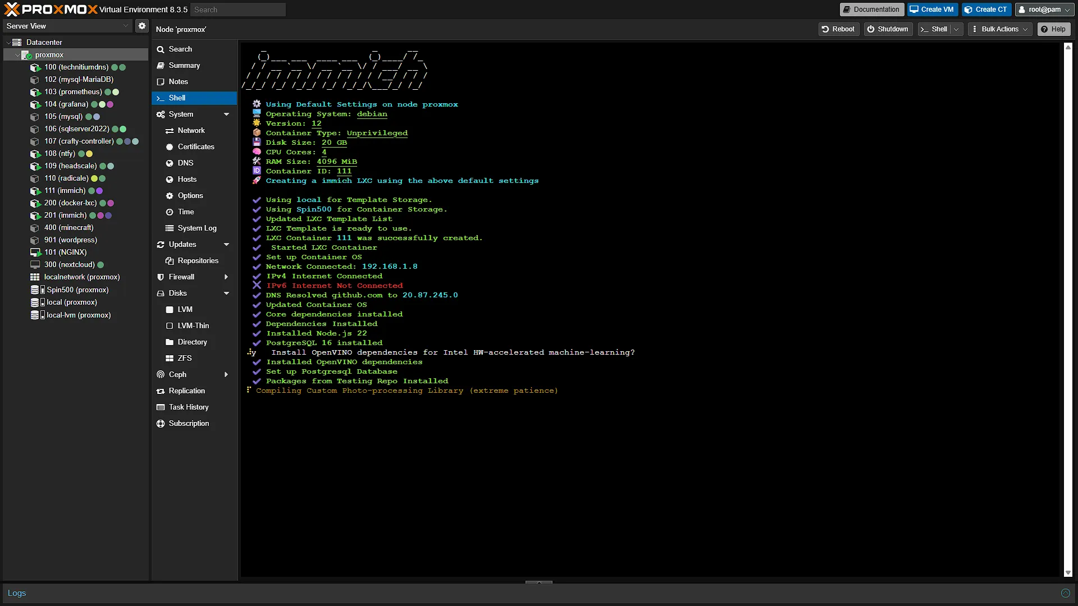This screenshot has width=1078, height=606.
Task: Select Shell in the node menu
Action: point(194,98)
